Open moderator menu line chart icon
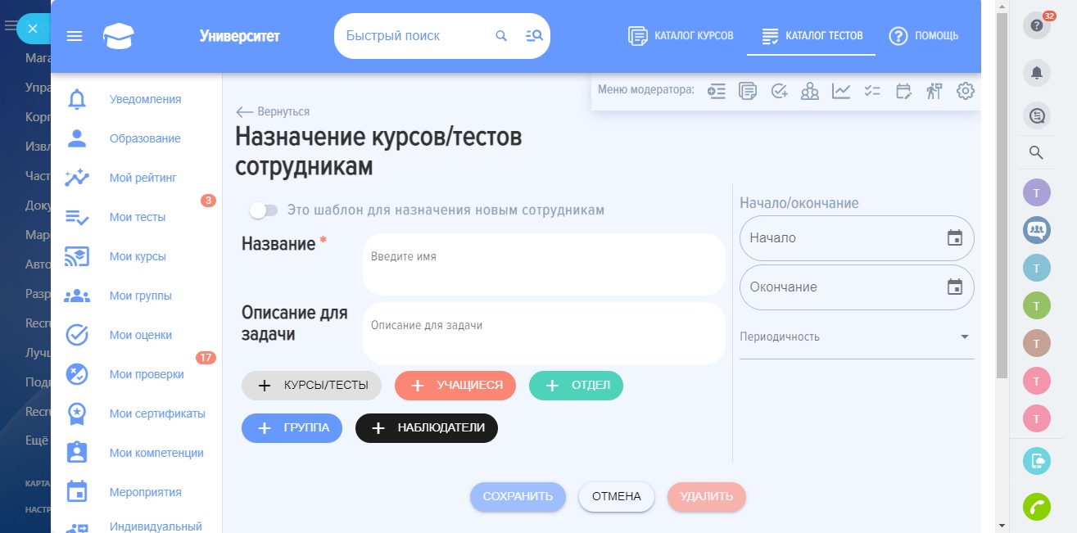Viewport: 1077px width, 533px height. tap(841, 91)
